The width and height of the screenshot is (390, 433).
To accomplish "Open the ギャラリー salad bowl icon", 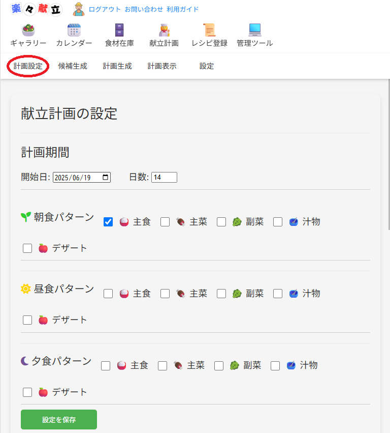I will (28, 30).
